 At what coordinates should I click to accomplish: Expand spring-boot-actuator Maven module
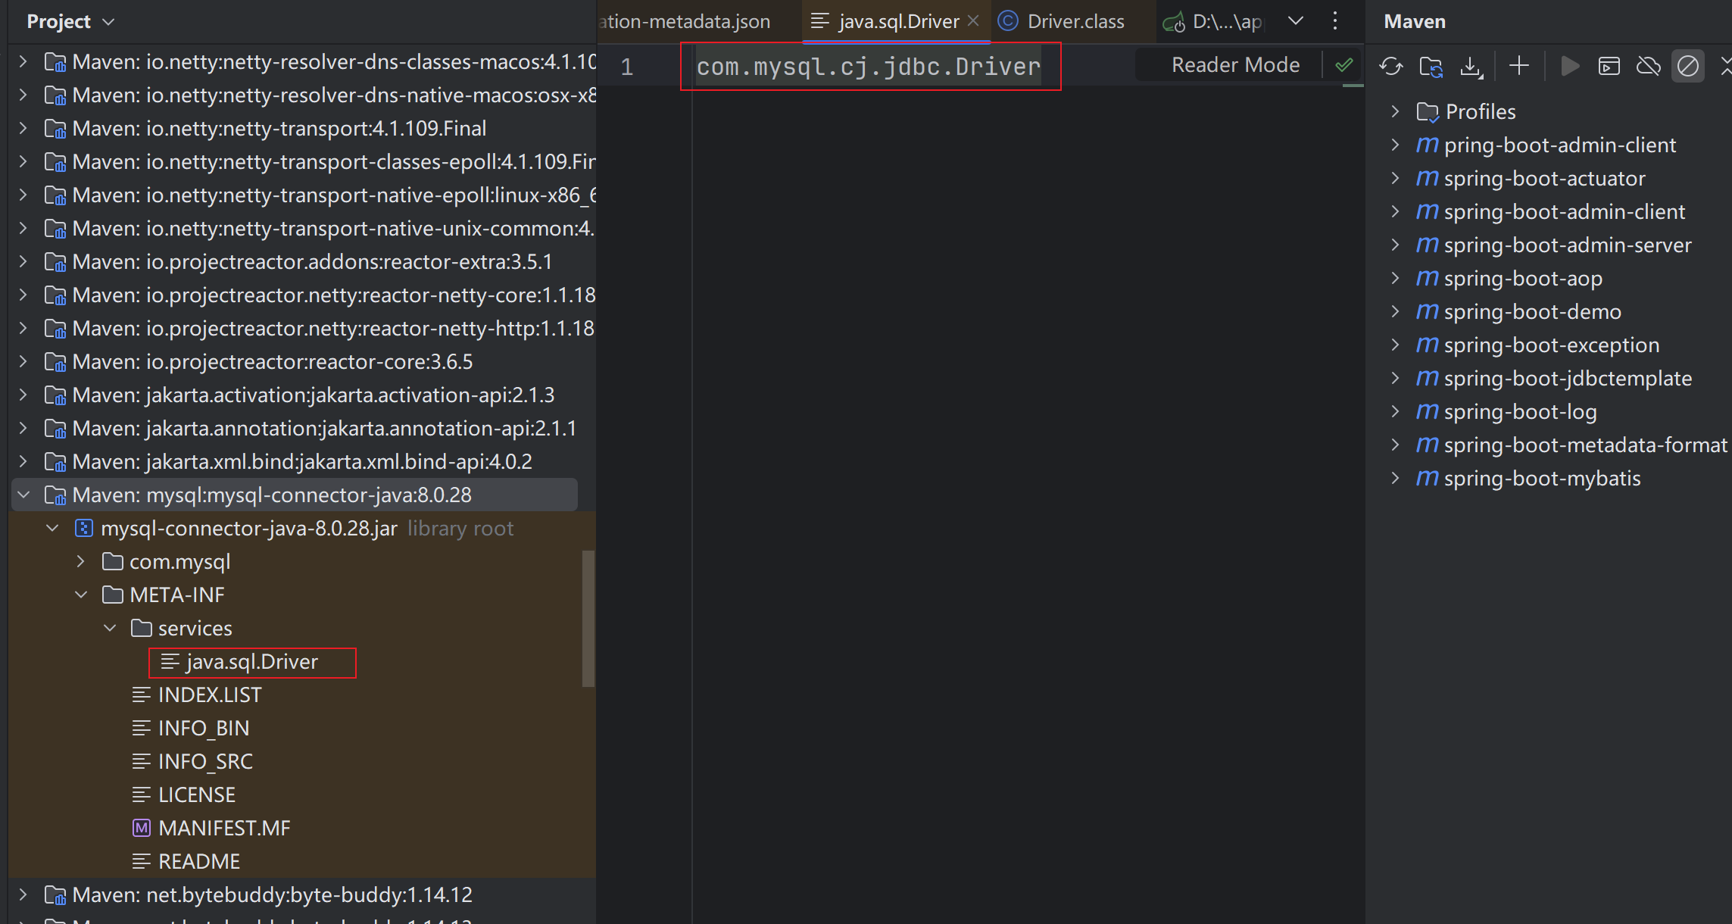(1396, 178)
